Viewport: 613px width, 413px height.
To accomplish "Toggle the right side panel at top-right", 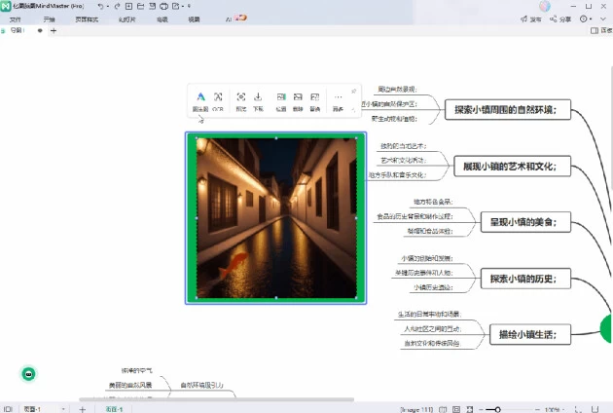I will coord(594,31).
